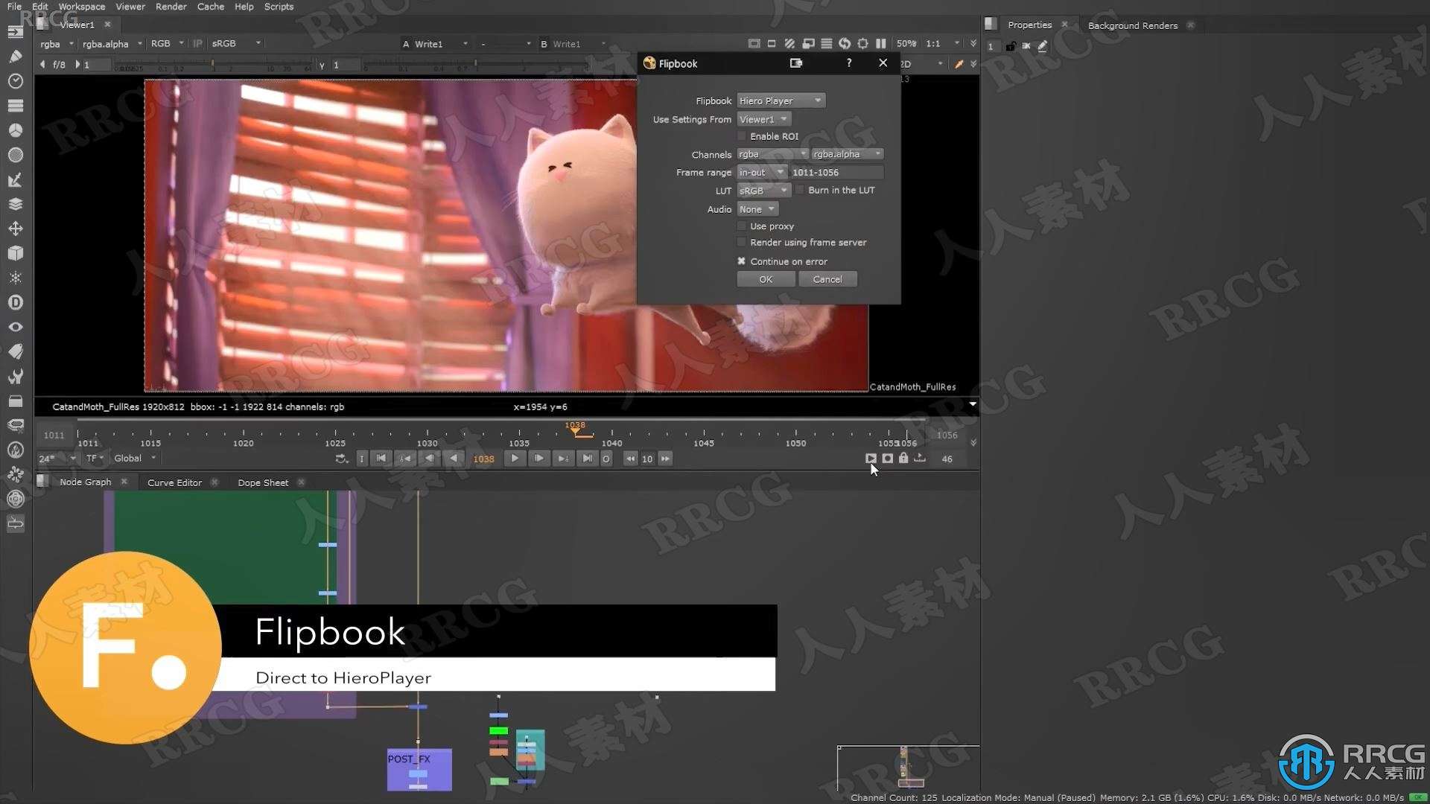This screenshot has width=1430, height=804.
Task: Click the frame range field showing 1011-1056
Action: pyautogui.click(x=836, y=172)
